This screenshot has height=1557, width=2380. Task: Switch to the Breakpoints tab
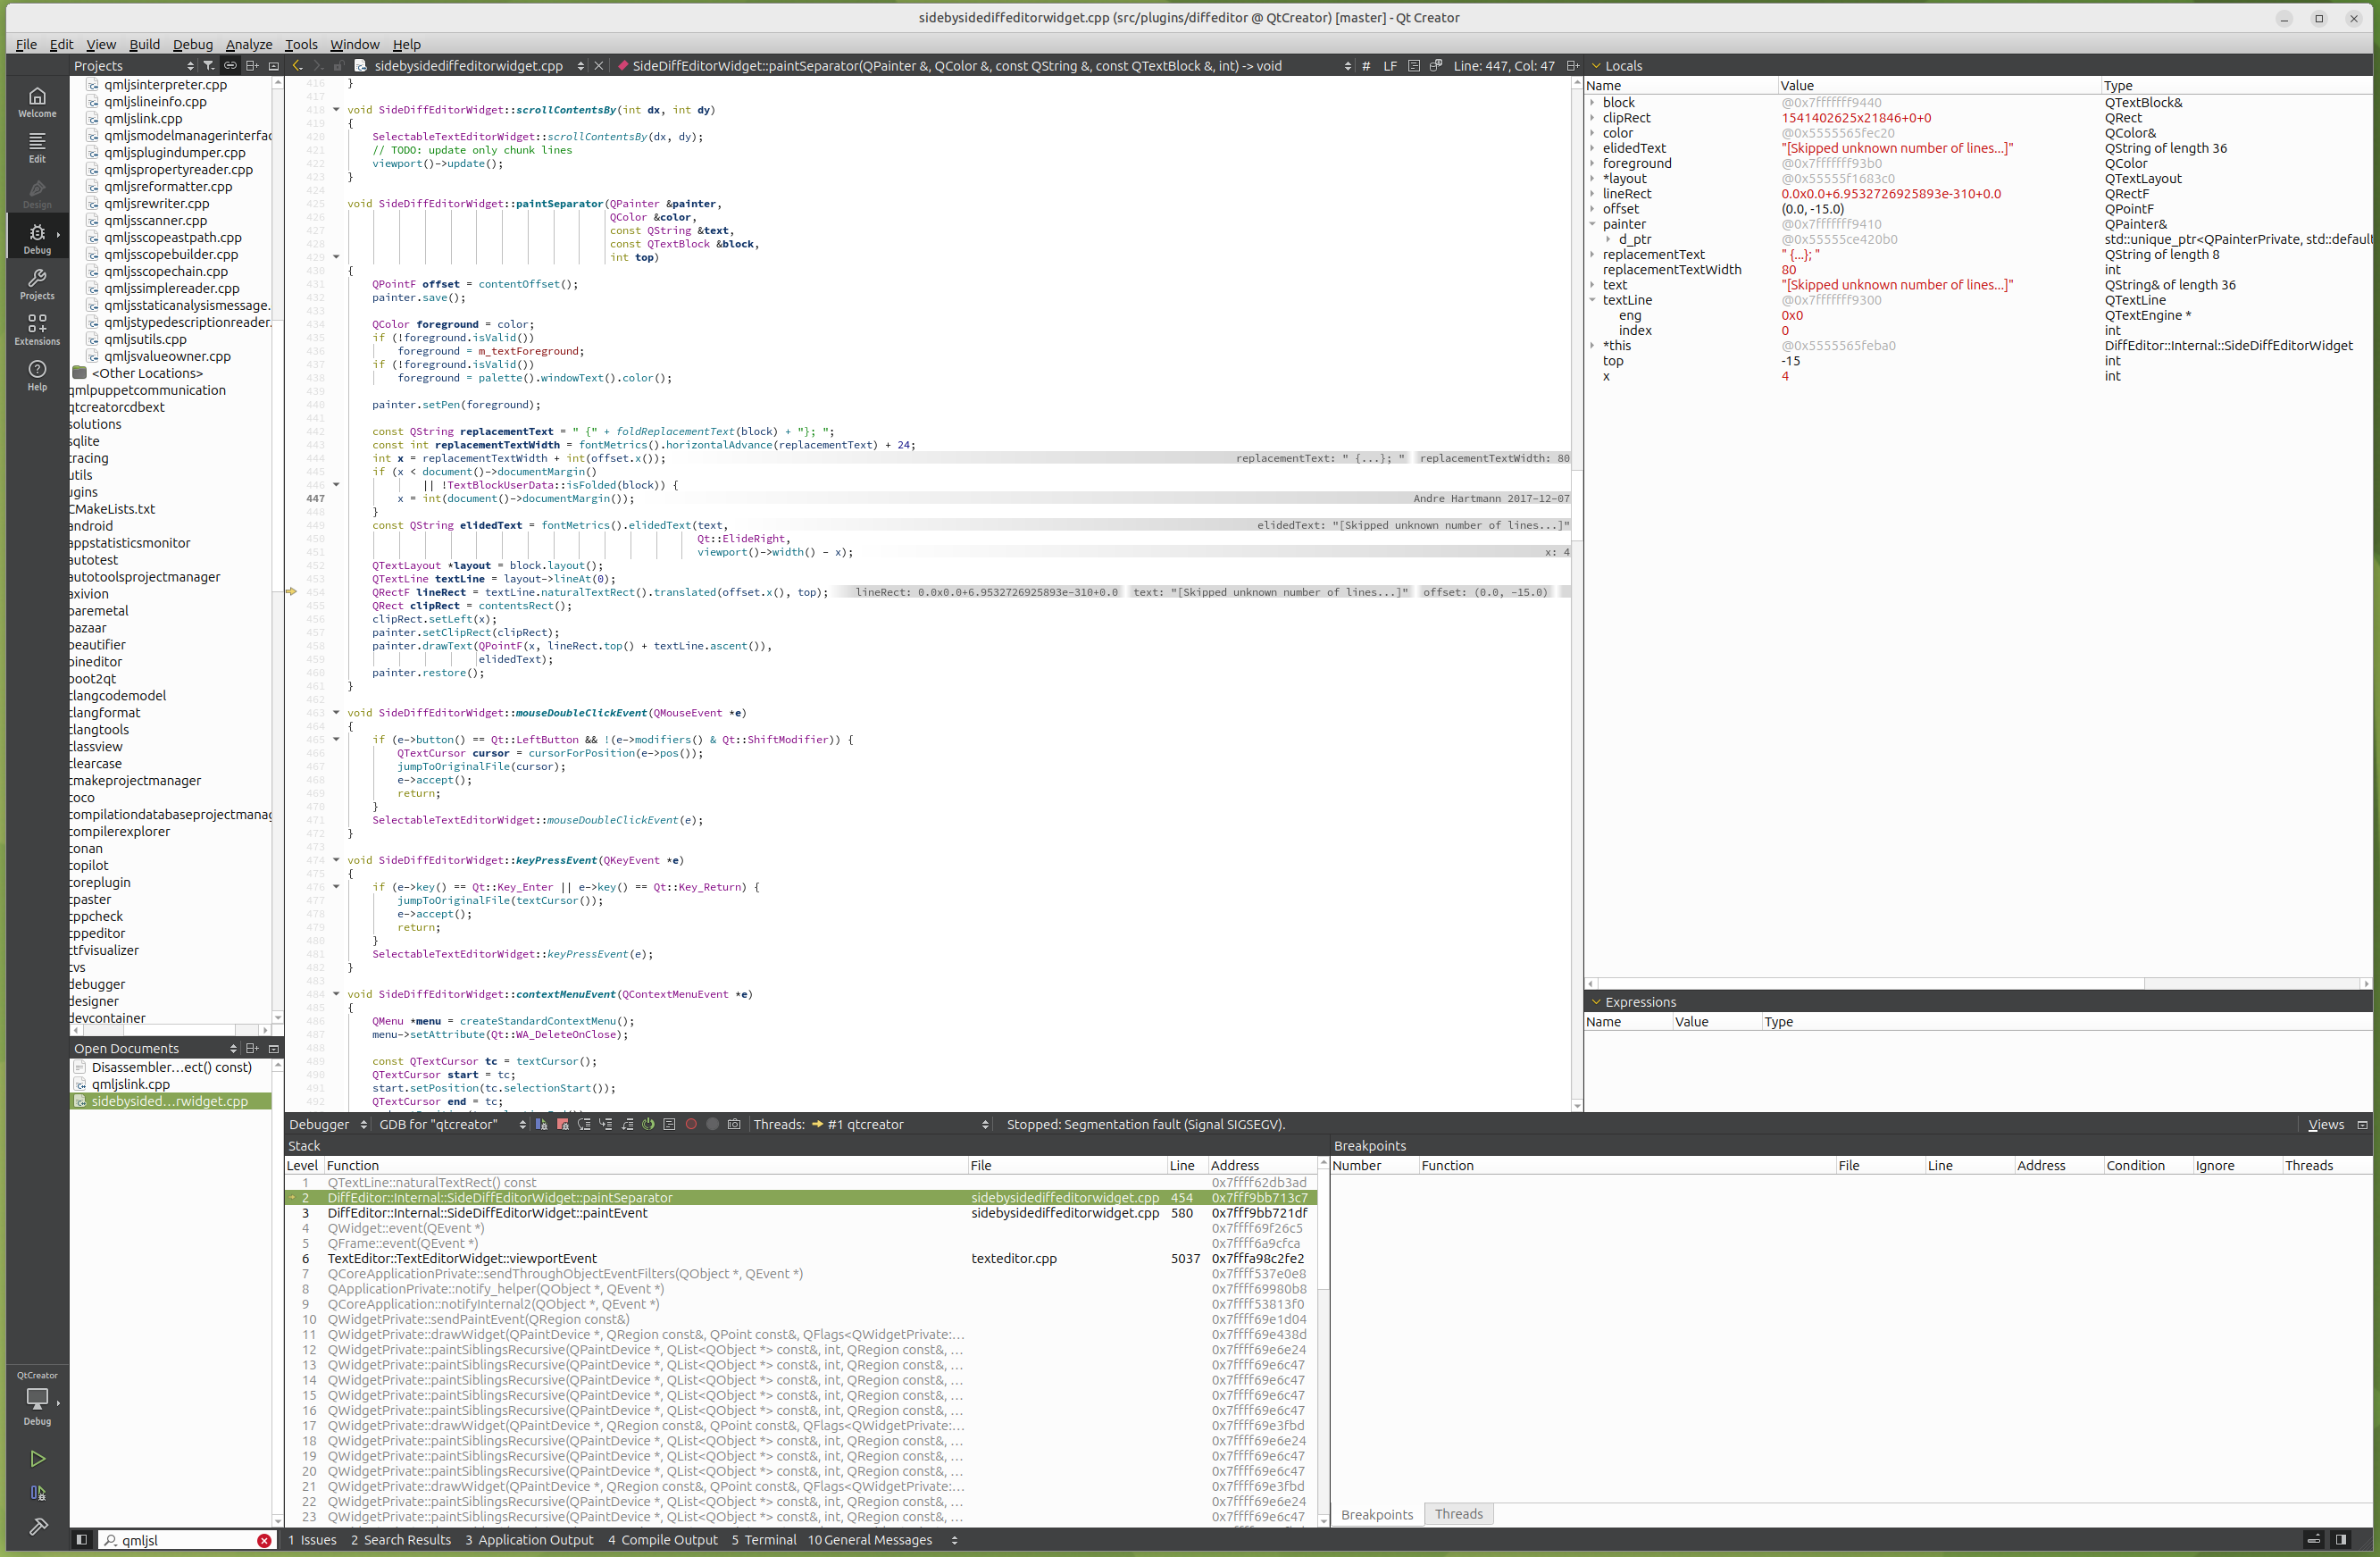1376,1514
